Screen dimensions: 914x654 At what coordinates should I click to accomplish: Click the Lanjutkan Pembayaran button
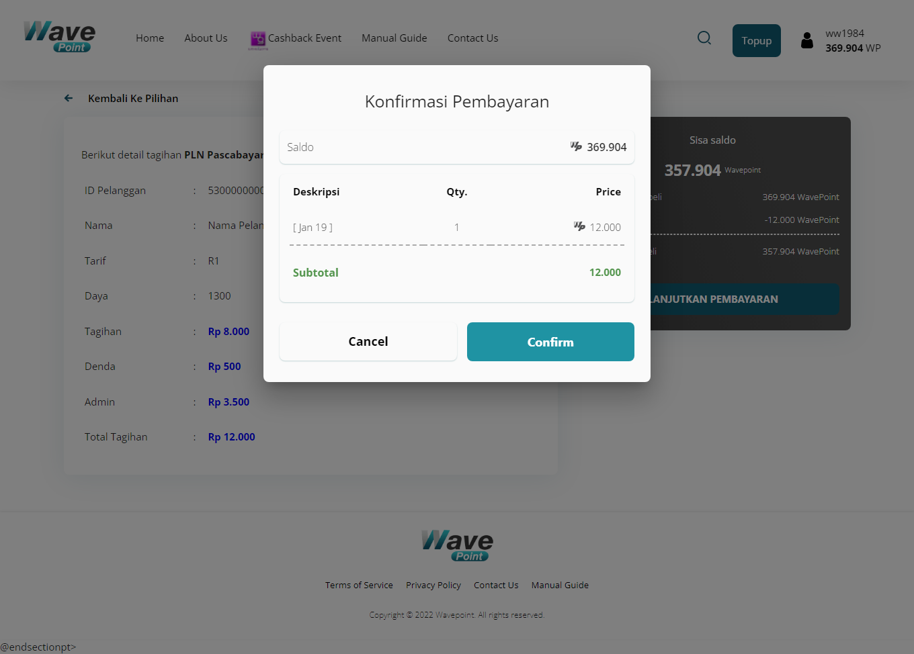[744, 299]
